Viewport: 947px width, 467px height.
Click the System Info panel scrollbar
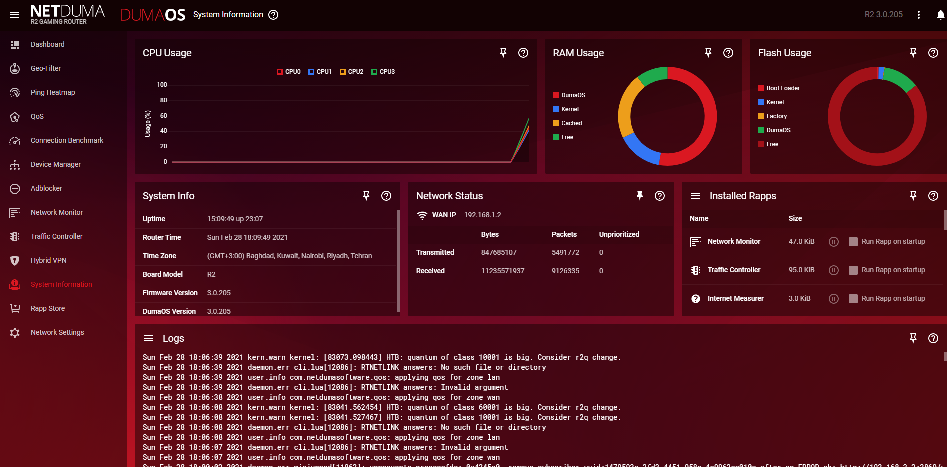point(398,260)
